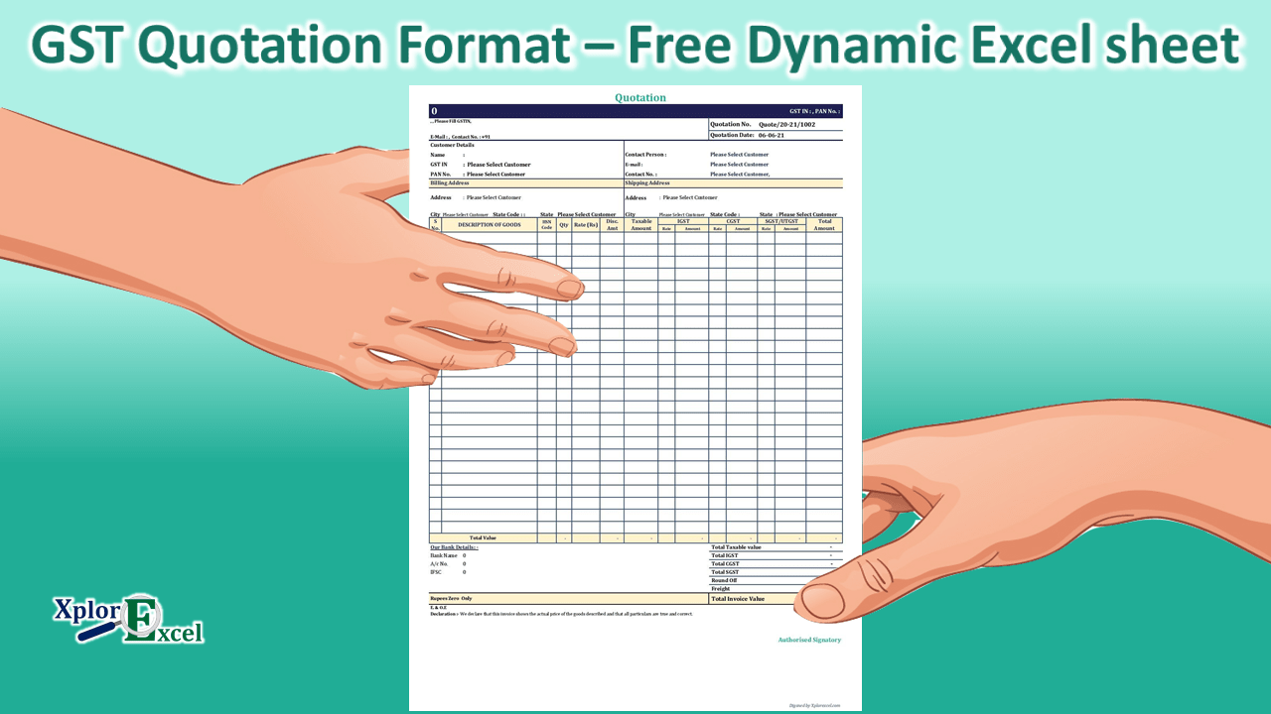Click the 'IGST' column header
The image size is (1271, 714).
click(x=683, y=221)
